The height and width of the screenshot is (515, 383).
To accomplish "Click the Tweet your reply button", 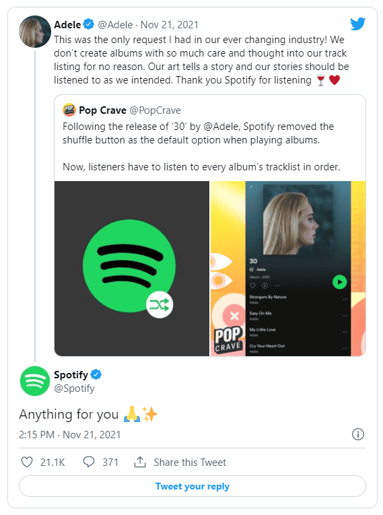I will click(x=192, y=486).
